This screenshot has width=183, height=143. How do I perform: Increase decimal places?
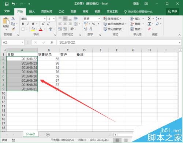click(86, 29)
